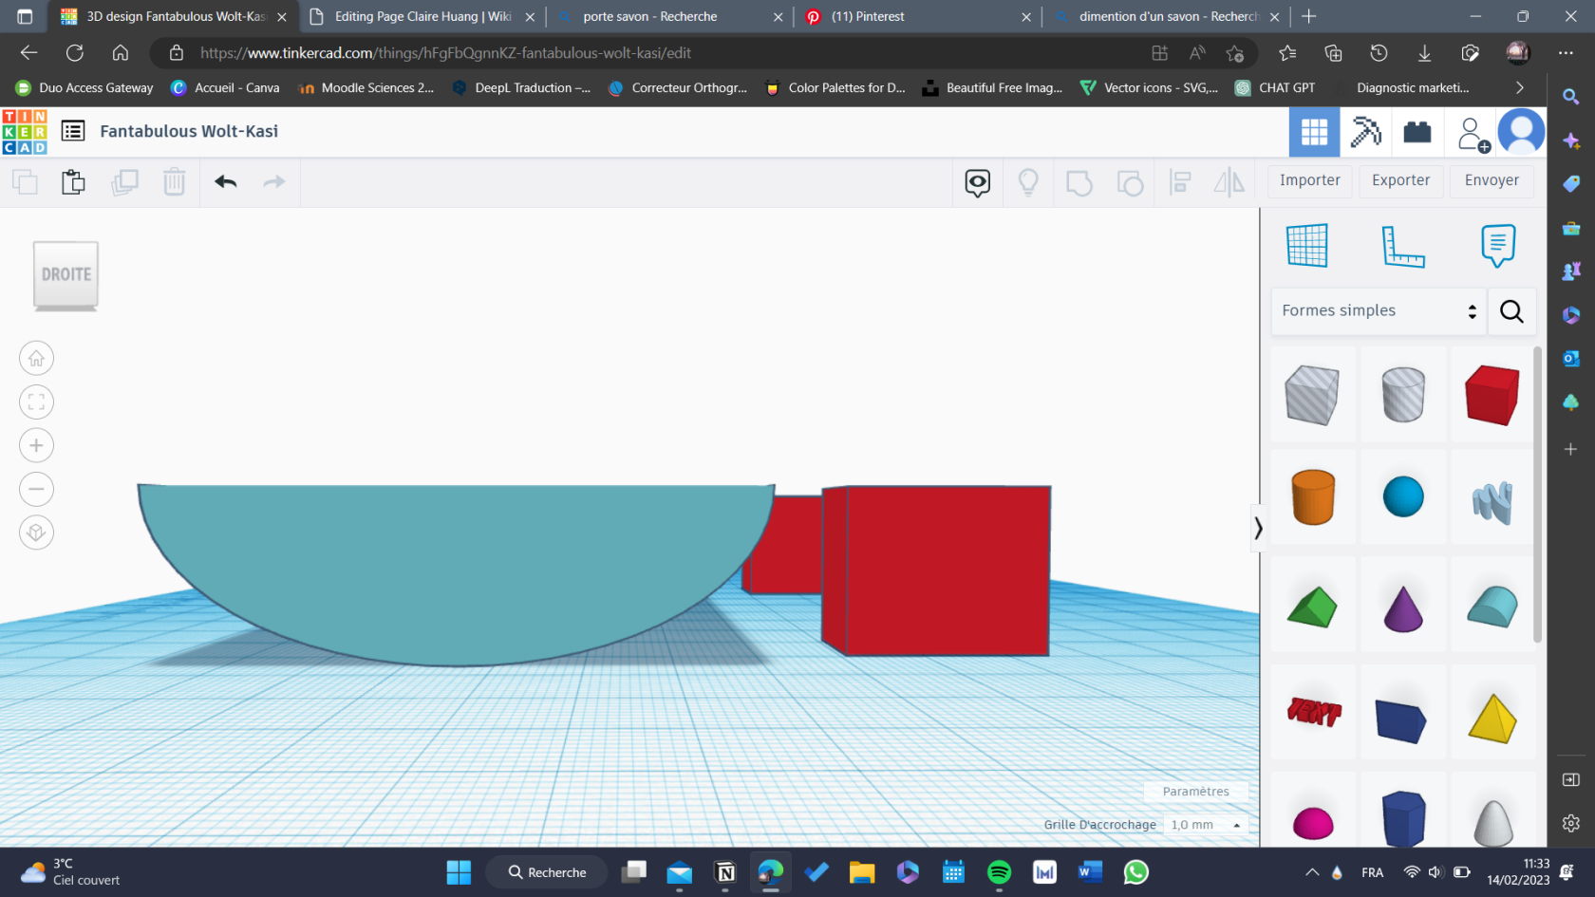The image size is (1595, 897).
Task: Pick the red TEXT shape
Action: (x=1314, y=712)
